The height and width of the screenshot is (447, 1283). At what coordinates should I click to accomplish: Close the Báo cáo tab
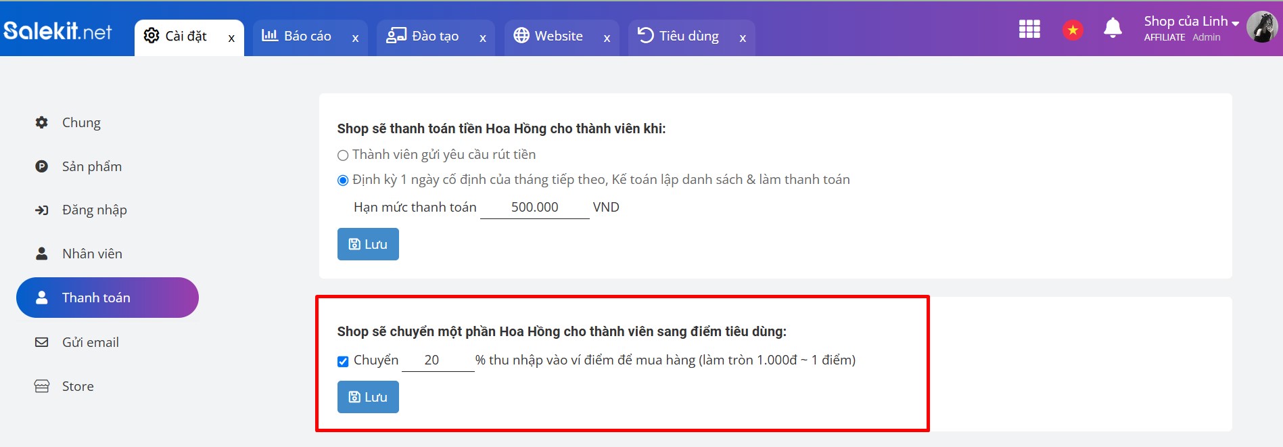point(355,39)
